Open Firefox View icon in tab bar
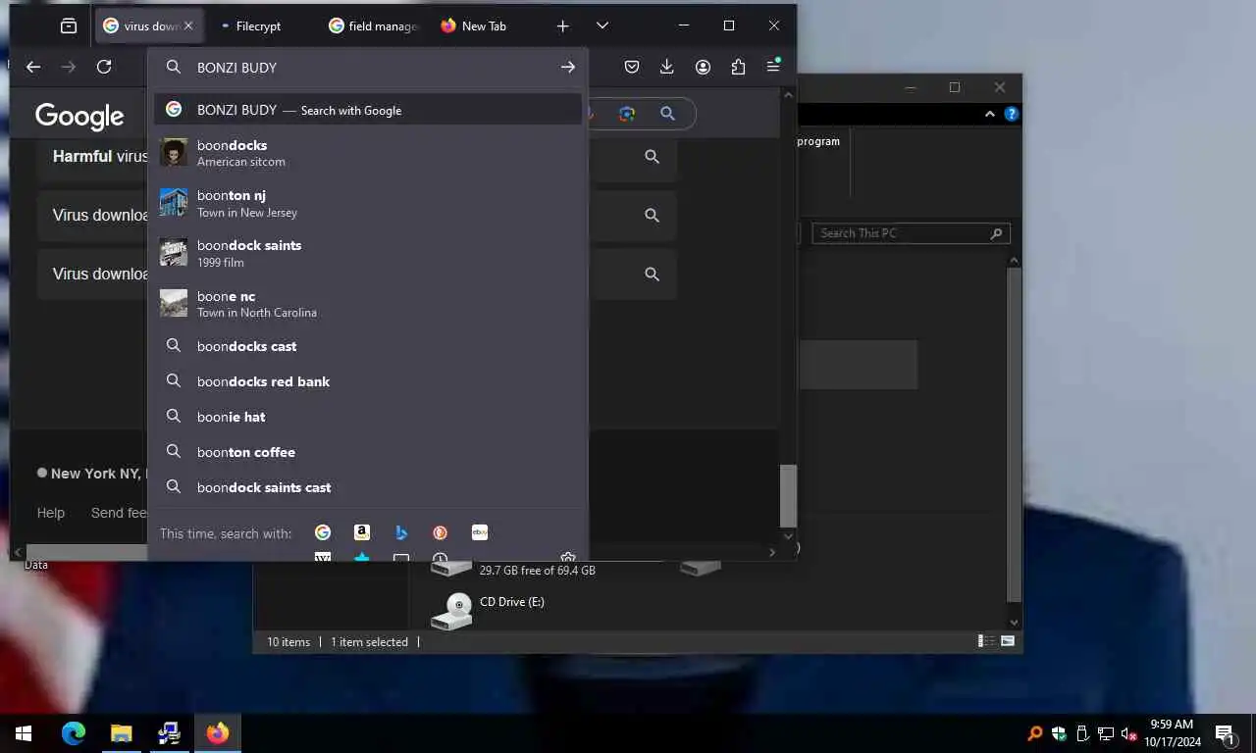 click(x=68, y=26)
